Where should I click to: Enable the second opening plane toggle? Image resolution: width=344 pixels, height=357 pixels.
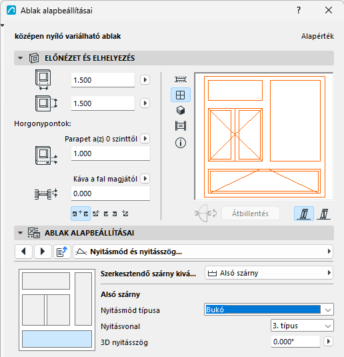click(324, 214)
